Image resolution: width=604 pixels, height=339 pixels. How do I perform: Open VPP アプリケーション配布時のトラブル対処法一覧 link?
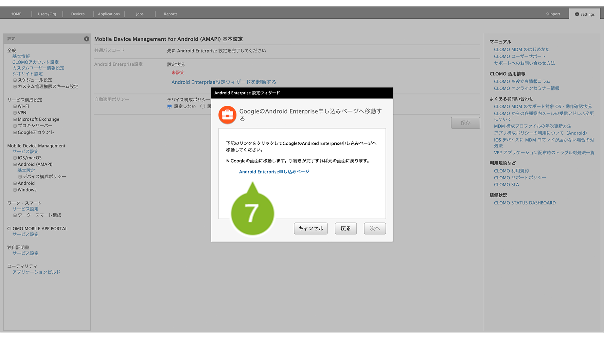[544, 153]
